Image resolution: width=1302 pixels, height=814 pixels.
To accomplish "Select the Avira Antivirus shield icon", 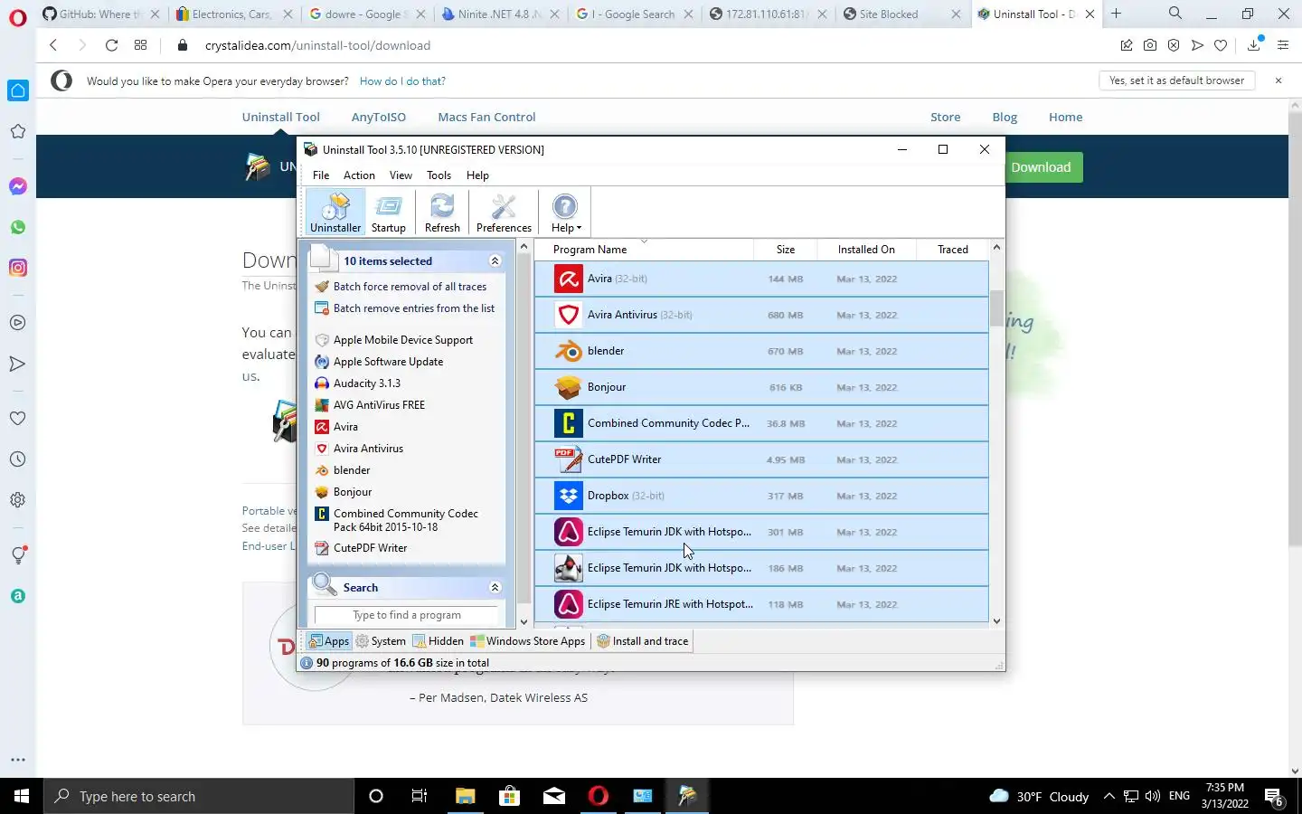I will pyautogui.click(x=569, y=315).
